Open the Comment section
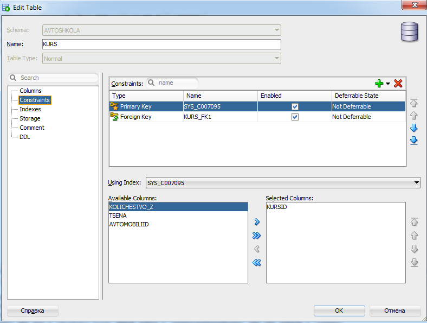The width and height of the screenshot is (427, 323). 32,128
